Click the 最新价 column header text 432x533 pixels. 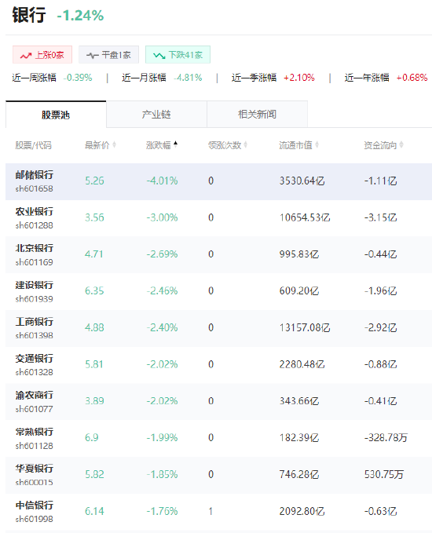pos(97,145)
